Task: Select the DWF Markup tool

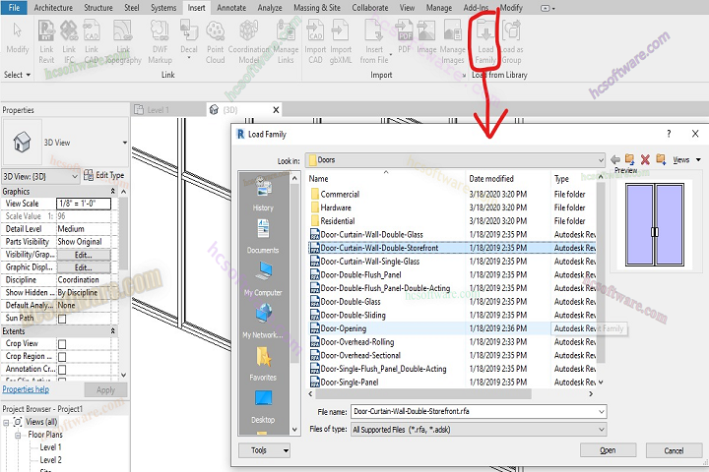Action: tap(160, 41)
